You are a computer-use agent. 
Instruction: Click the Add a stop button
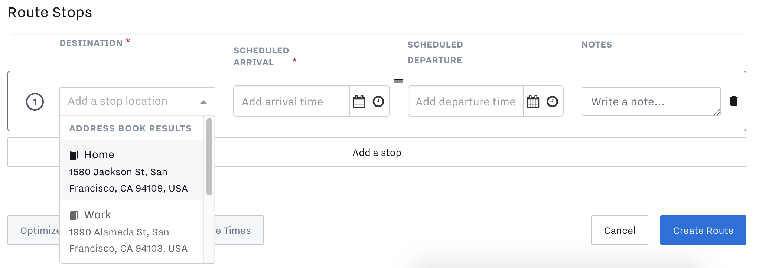click(377, 152)
